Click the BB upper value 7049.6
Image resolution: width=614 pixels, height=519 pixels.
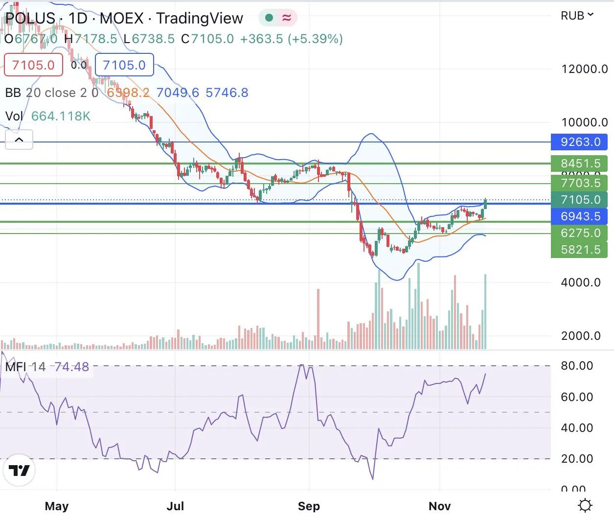coord(178,93)
